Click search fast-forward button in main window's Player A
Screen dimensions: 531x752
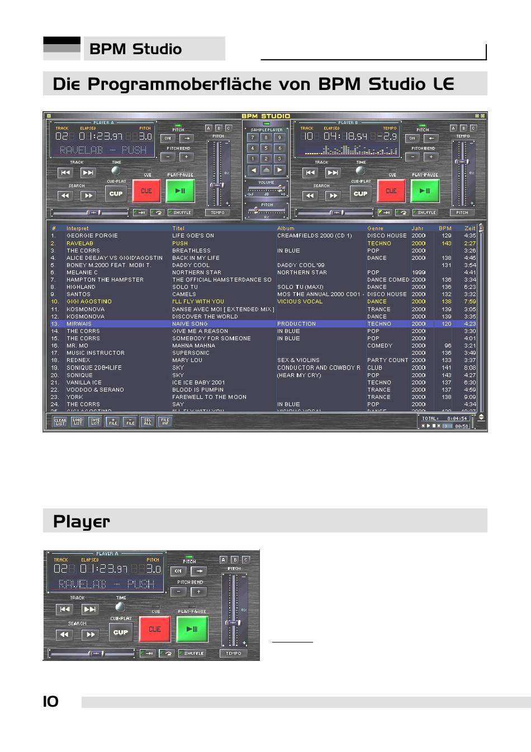pyautogui.click(x=88, y=196)
